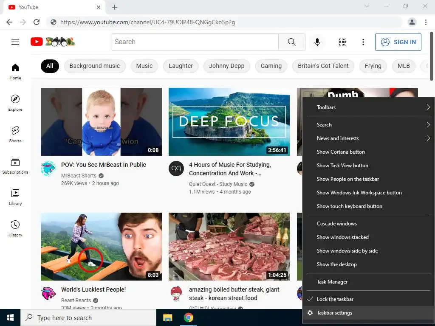Image resolution: width=435 pixels, height=326 pixels.
Task: Filter by Johnny Depp chip
Action: pyautogui.click(x=227, y=66)
